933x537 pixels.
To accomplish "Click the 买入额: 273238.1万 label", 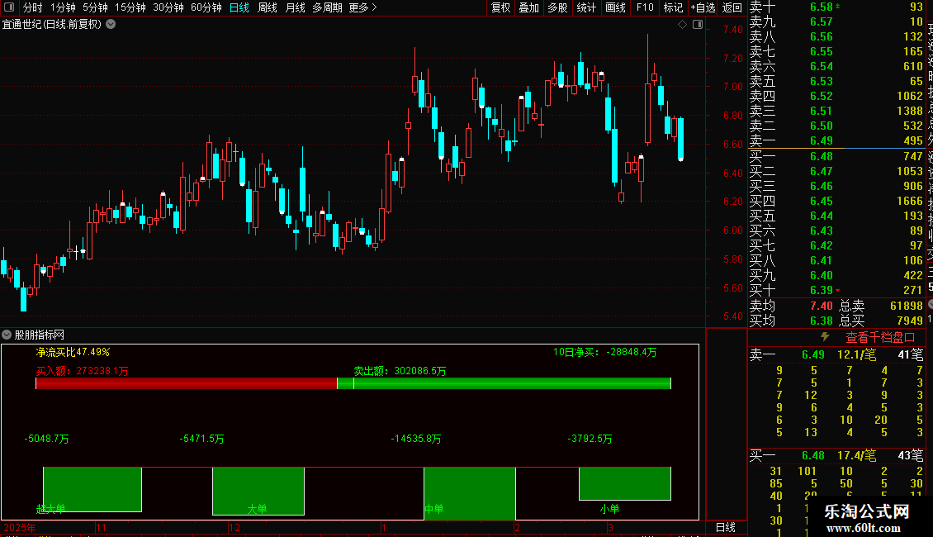I will pyautogui.click(x=82, y=371).
